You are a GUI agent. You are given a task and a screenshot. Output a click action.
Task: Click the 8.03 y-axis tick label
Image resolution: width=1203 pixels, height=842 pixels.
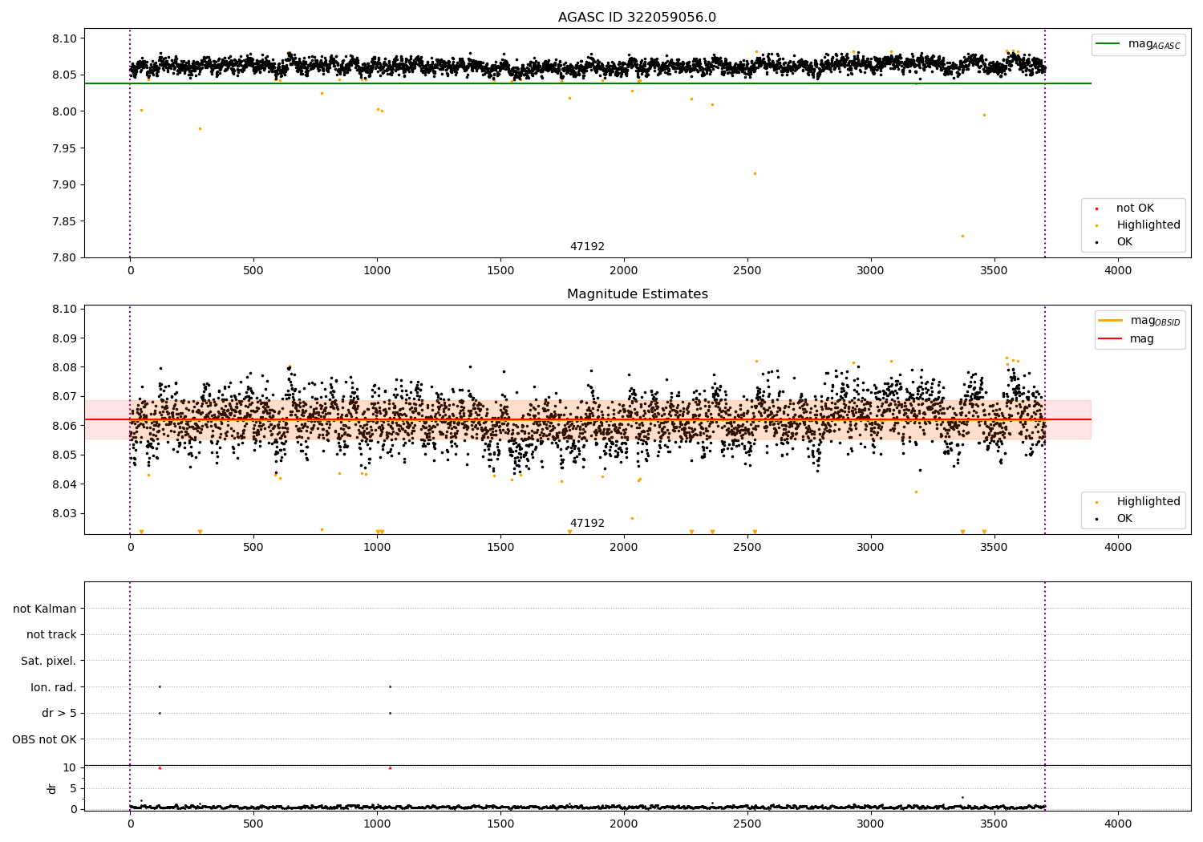coord(63,513)
